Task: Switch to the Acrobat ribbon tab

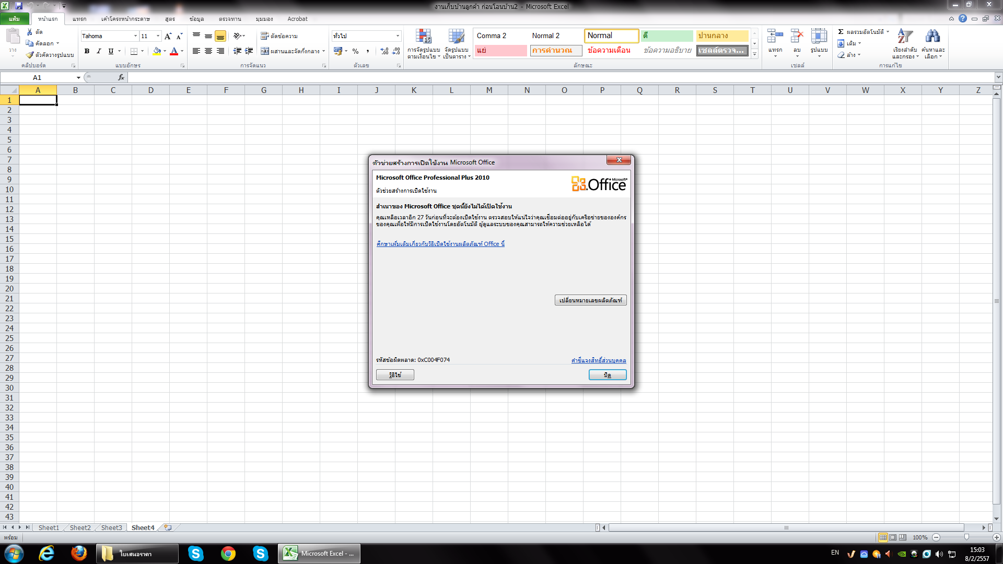Action: 297,19
